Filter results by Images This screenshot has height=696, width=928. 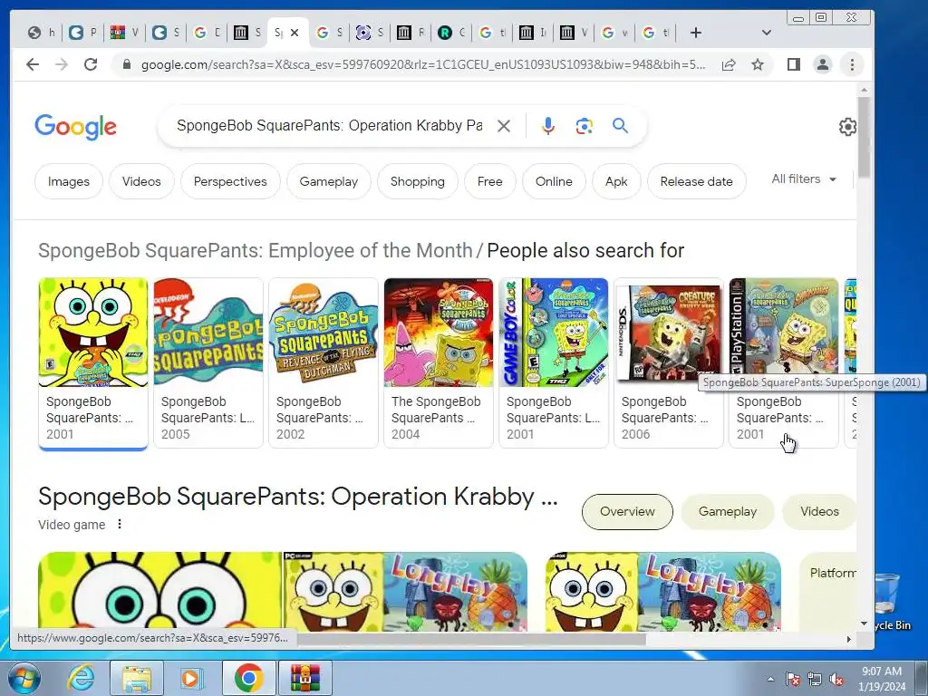click(69, 181)
